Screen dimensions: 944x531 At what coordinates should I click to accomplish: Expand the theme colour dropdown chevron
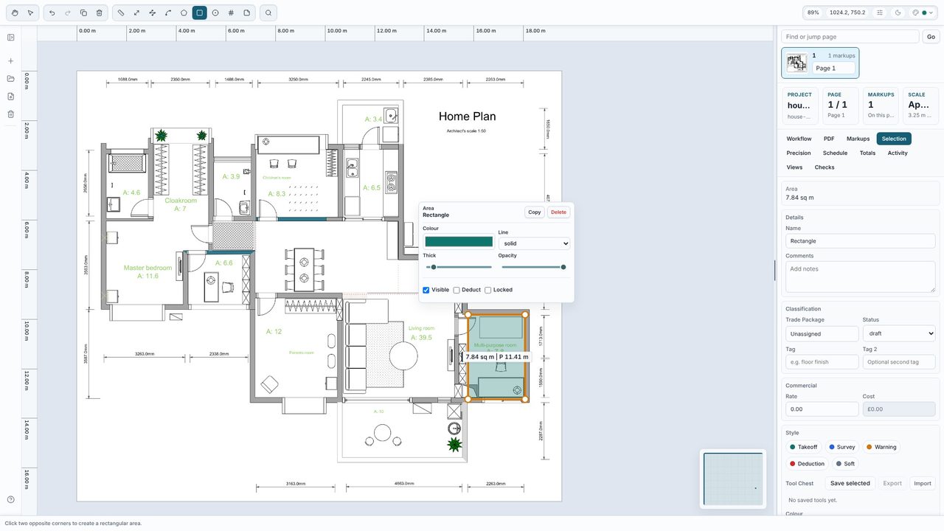tap(931, 13)
